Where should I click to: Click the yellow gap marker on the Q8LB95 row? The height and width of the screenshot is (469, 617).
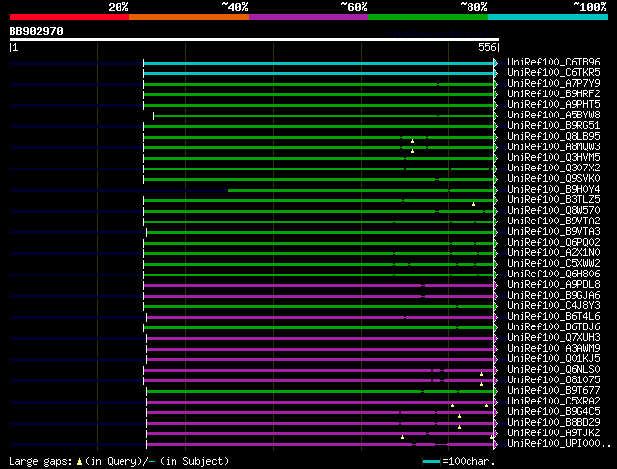(x=413, y=139)
